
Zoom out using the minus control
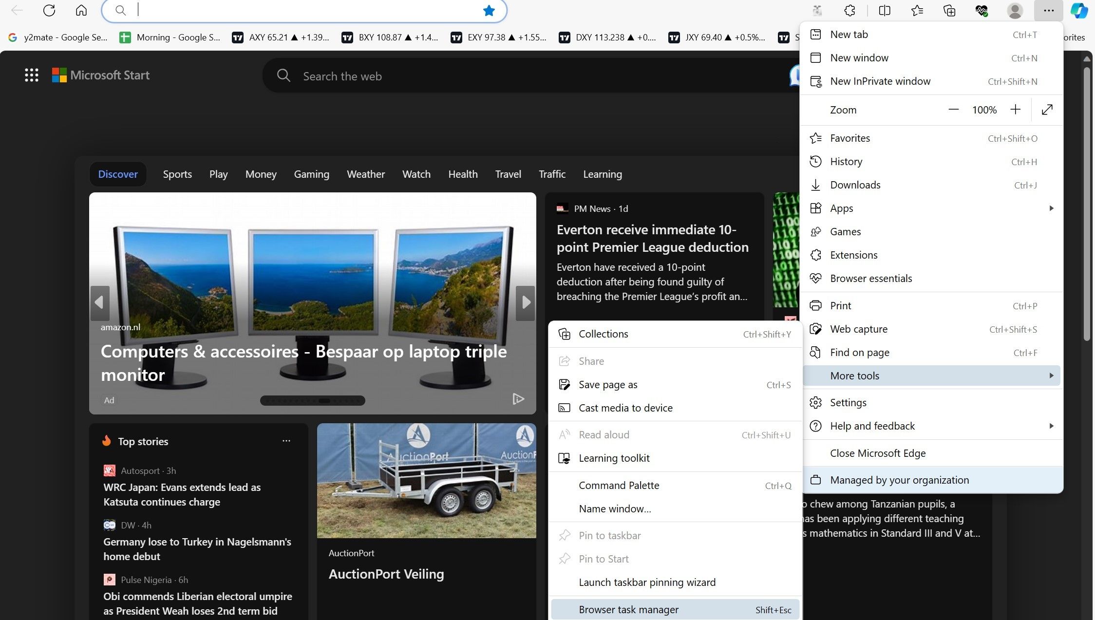coord(953,110)
